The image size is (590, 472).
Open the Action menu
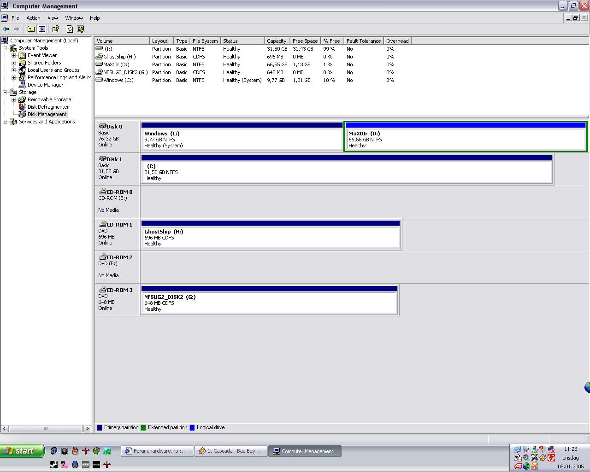tap(33, 18)
